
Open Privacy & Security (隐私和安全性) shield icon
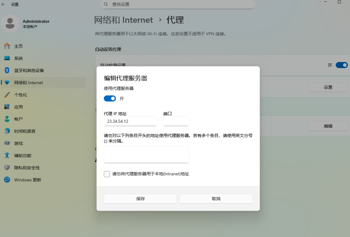click(7, 168)
